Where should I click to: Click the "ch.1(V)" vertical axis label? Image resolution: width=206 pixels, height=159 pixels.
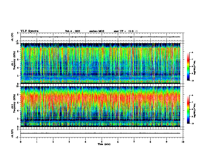tap(12, 37)
